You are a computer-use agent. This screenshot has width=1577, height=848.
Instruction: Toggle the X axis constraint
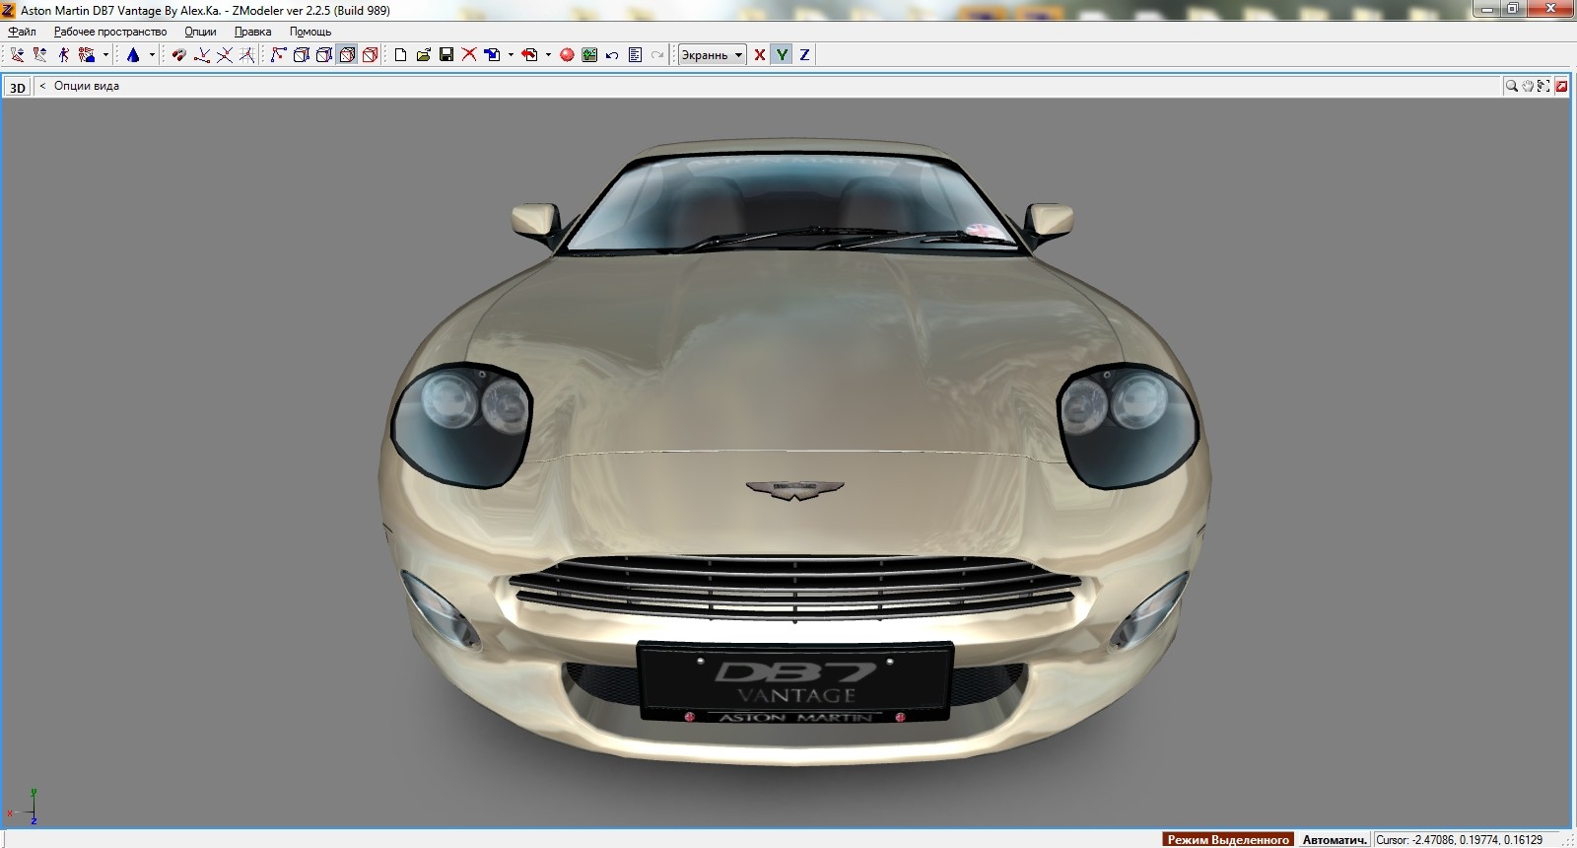click(760, 55)
